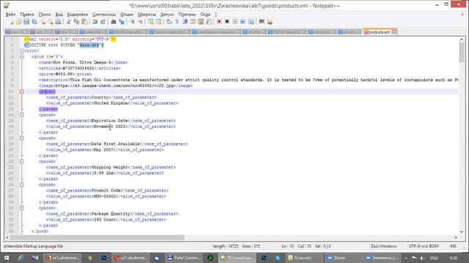Open the Плагины menu
The height and width of the screenshot is (263, 469).
click(187, 15)
